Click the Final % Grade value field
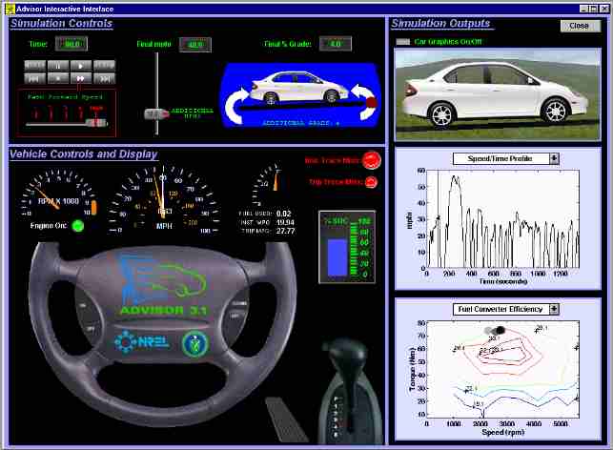613x450 pixels. point(336,44)
